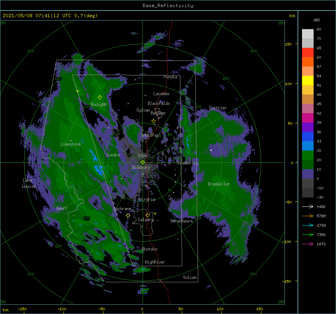Click the ThreeHills label

[x=187, y=163]
